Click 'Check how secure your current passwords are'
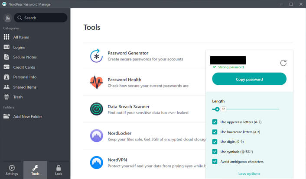Screen dimensions: 306x179 148,86
